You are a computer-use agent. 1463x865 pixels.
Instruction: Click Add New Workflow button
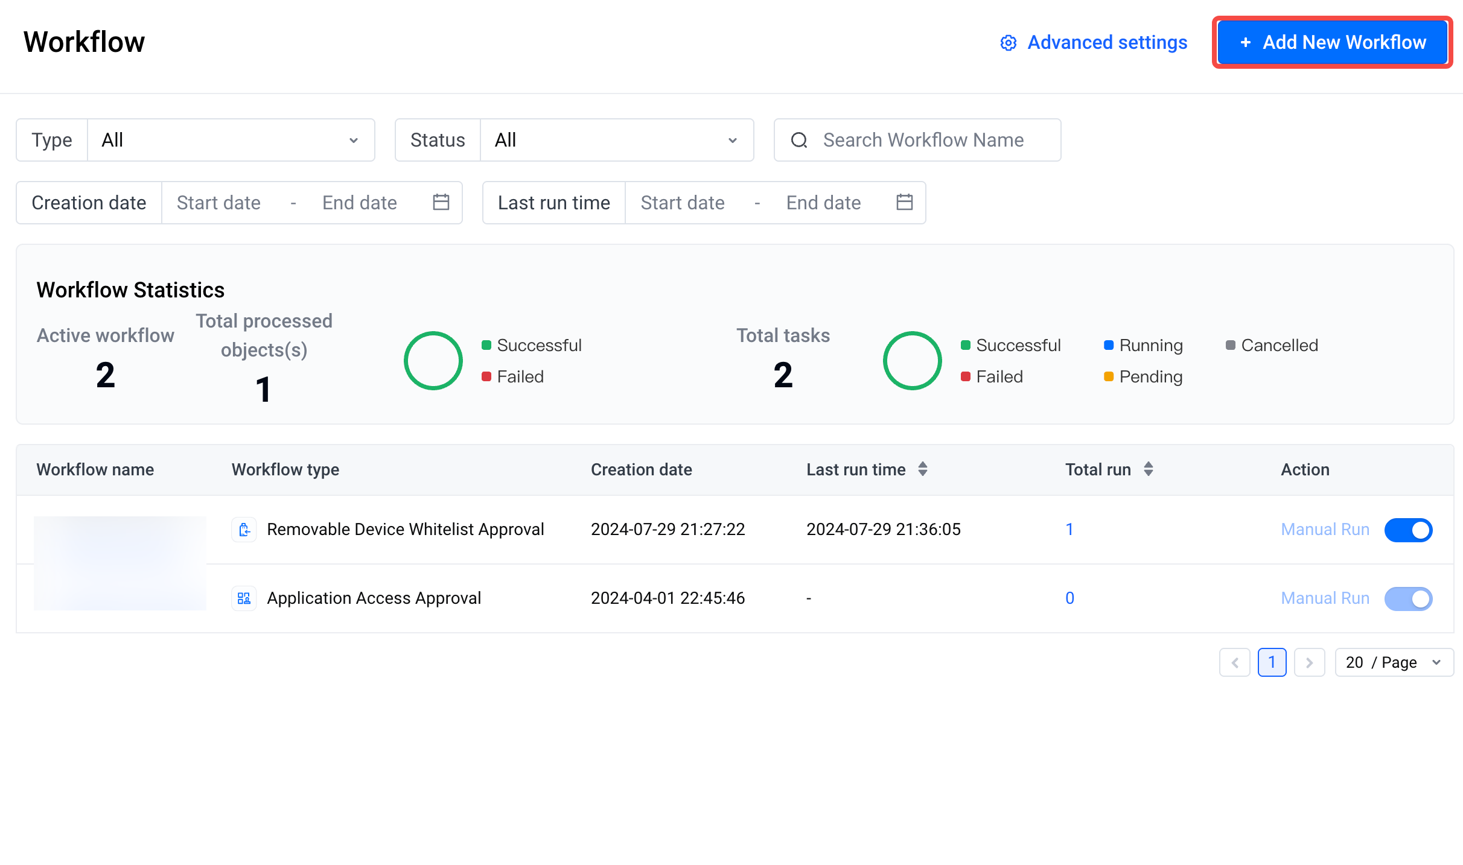point(1332,42)
